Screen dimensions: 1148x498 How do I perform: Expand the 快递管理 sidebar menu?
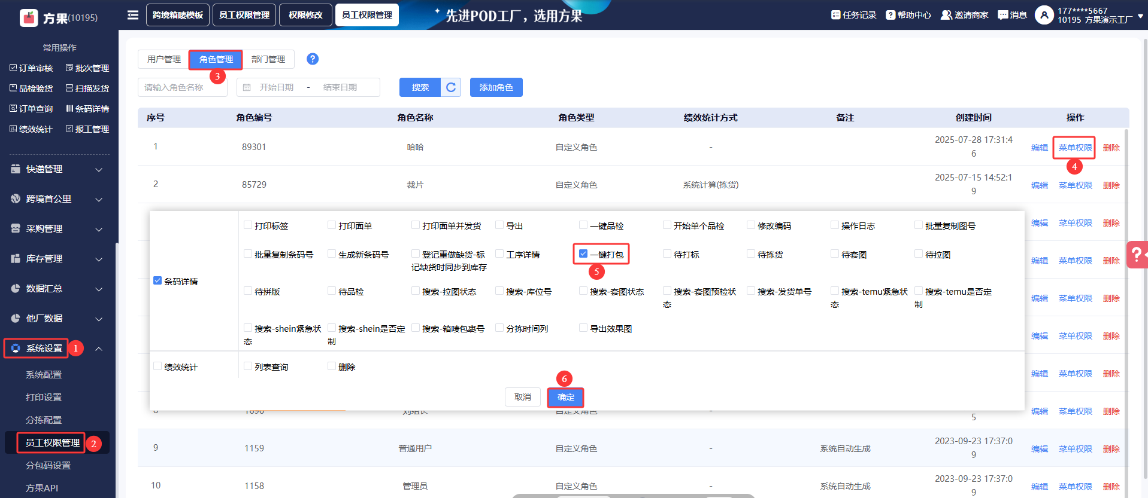(x=57, y=169)
